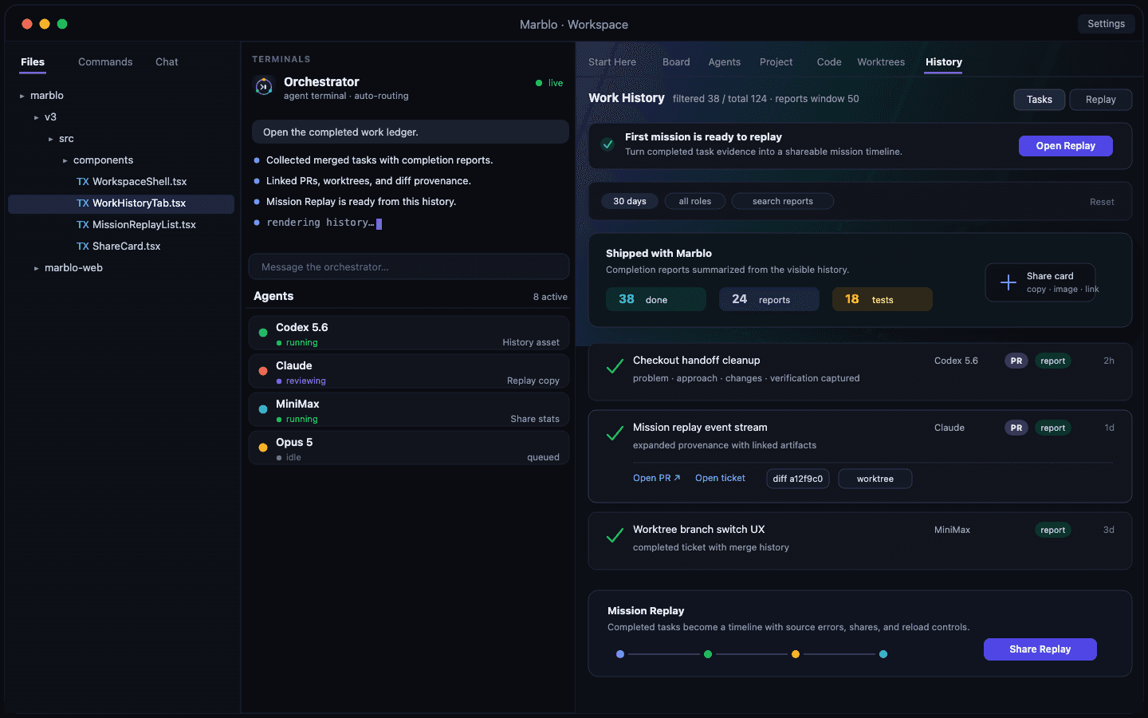
Task: Toggle the all roles filter chip
Action: 695,201
